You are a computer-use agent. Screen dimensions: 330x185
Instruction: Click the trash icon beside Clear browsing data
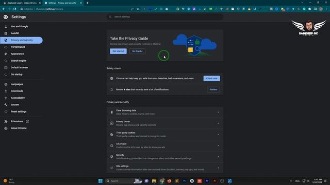pyautogui.click(x=112, y=112)
